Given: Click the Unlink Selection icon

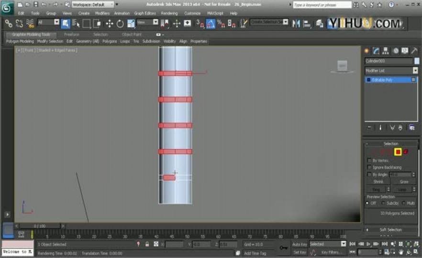Looking at the screenshot, I should (x=19, y=24).
